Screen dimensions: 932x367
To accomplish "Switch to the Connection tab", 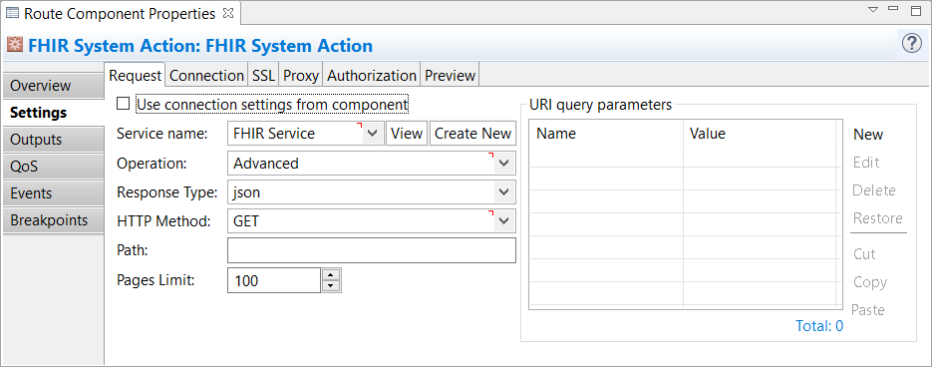I will [x=207, y=76].
